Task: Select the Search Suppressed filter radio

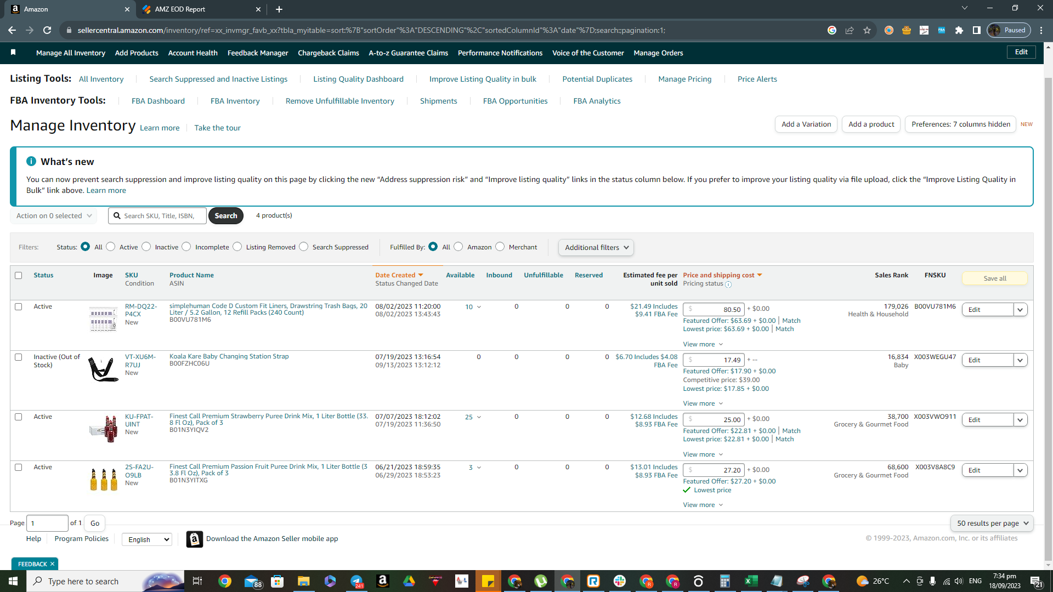Action: pyautogui.click(x=304, y=247)
